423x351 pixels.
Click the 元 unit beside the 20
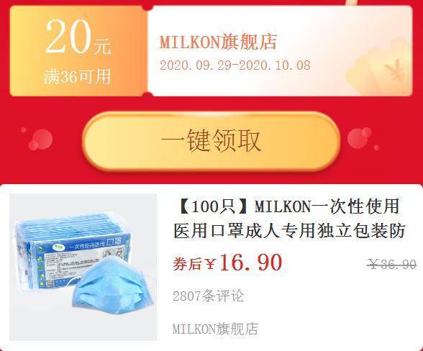pos(102,47)
